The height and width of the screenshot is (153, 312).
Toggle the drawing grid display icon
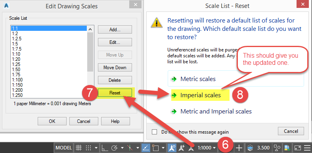coord(79,147)
